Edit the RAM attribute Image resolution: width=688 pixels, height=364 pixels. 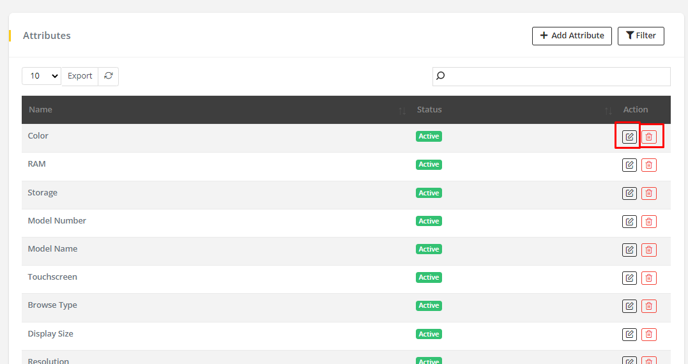[629, 165]
